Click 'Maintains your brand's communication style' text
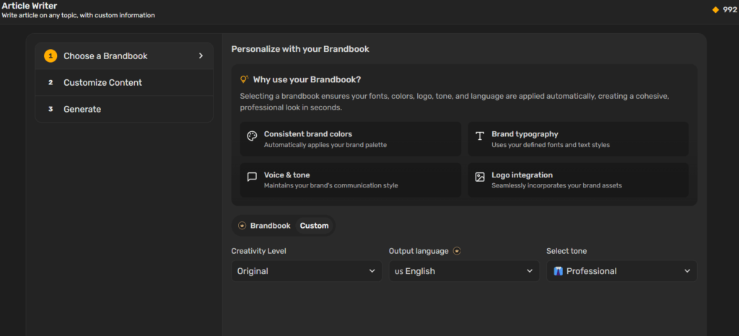 (331, 185)
